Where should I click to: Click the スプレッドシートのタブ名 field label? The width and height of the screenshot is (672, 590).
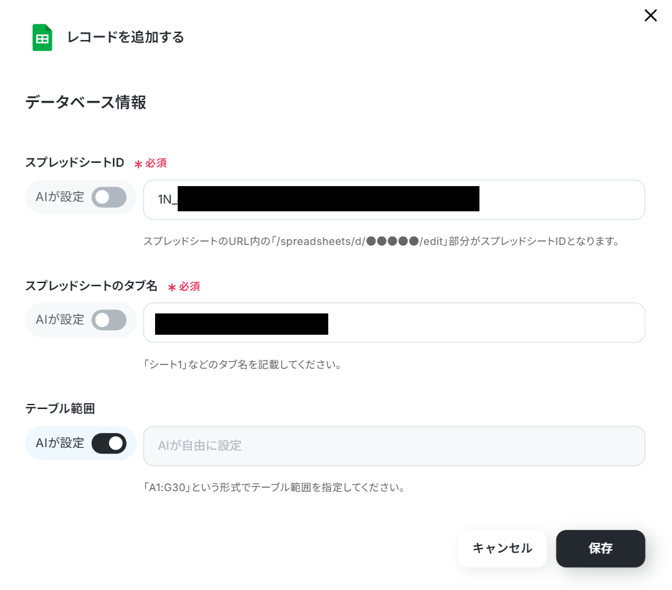click(x=91, y=286)
